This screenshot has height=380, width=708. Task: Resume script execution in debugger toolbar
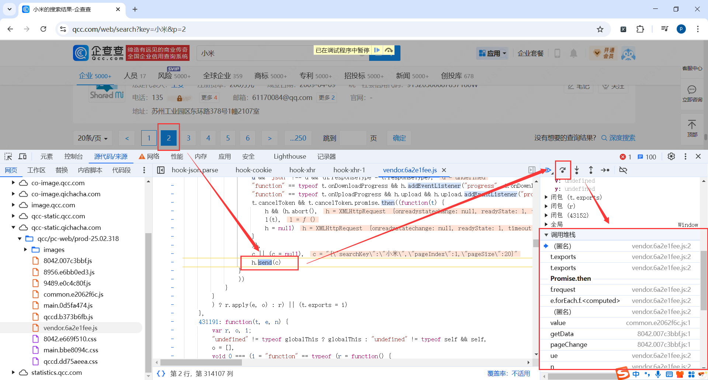point(548,170)
